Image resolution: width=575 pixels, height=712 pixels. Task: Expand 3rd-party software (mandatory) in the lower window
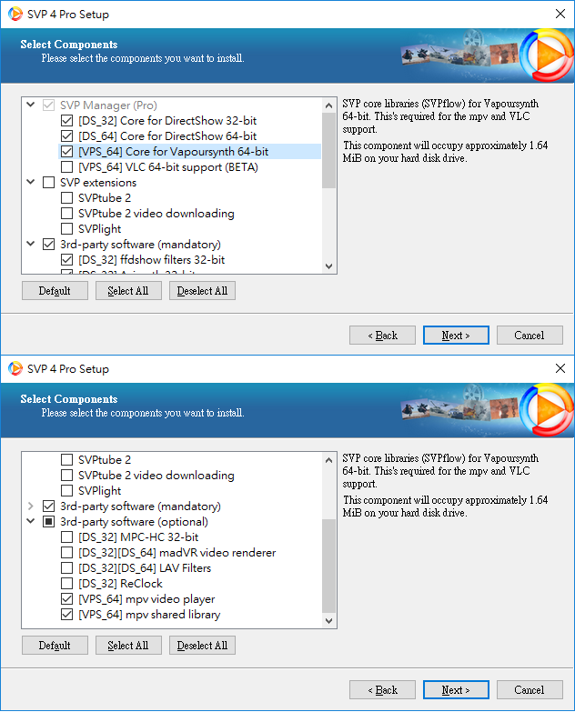[30, 506]
